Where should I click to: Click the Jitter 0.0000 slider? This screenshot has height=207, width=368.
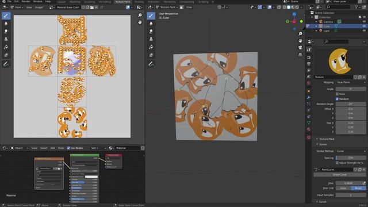pos(348,183)
